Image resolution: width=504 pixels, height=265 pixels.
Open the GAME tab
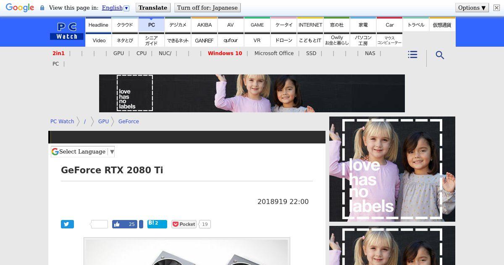pyautogui.click(x=257, y=24)
